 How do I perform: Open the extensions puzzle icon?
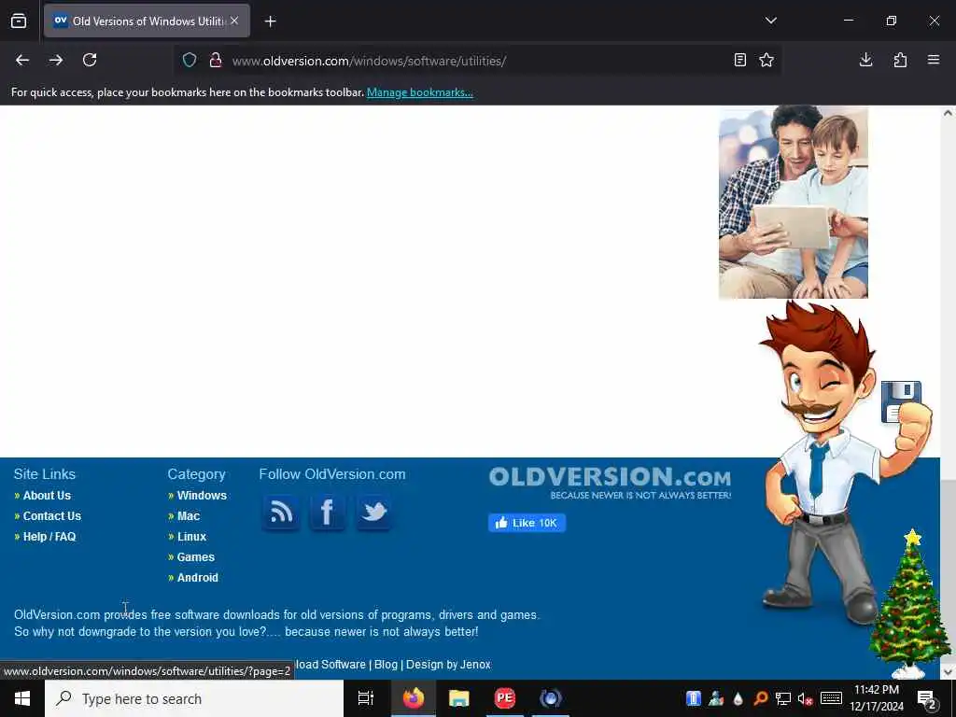pyautogui.click(x=900, y=60)
